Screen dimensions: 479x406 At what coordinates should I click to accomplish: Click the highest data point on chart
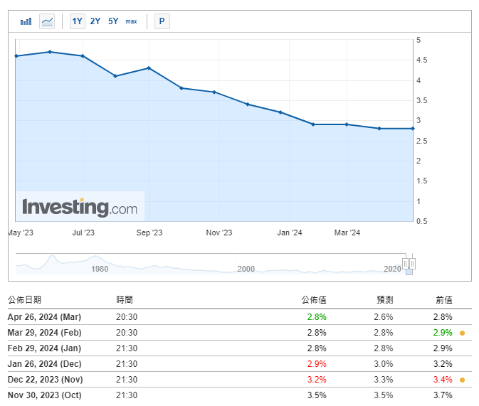pos(49,52)
